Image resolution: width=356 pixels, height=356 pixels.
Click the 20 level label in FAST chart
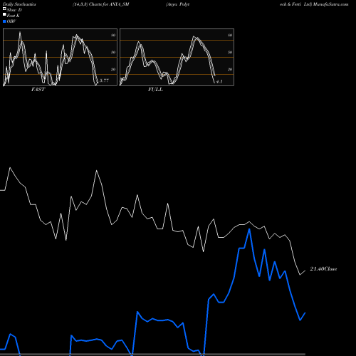(x=113, y=69)
